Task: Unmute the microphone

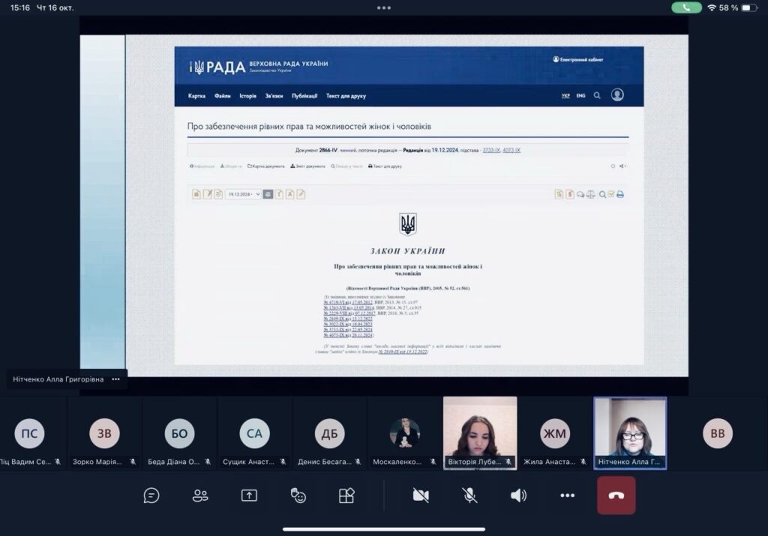Action: (469, 496)
